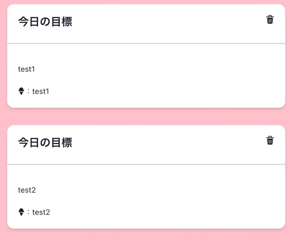This screenshot has width=293, height=235.
Task: Click the colon after test2 card's ice cream icon
Action: click(28, 212)
